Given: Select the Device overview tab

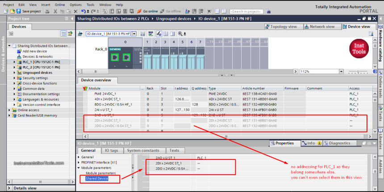Looking at the screenshot, I should (x=96, y=80).
